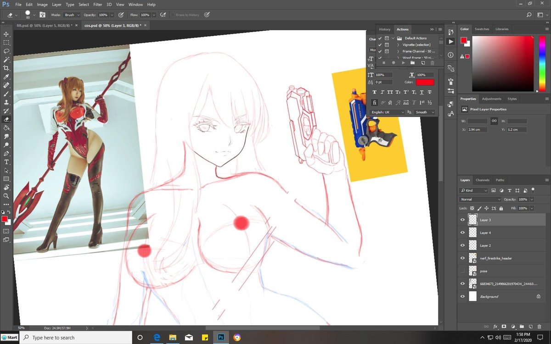
Task: Open the Filter menu
Action: coord(98,4)
